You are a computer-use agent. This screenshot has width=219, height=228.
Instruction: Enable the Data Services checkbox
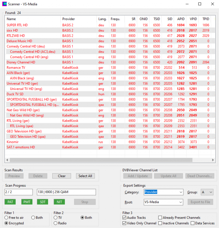(193, 223)
